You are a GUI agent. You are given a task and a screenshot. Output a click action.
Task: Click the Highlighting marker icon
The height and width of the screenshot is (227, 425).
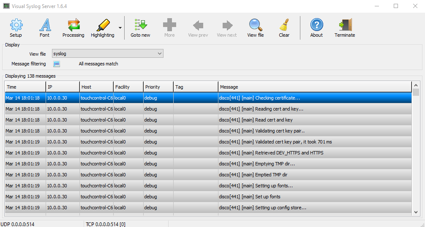(x=103, y=25)
